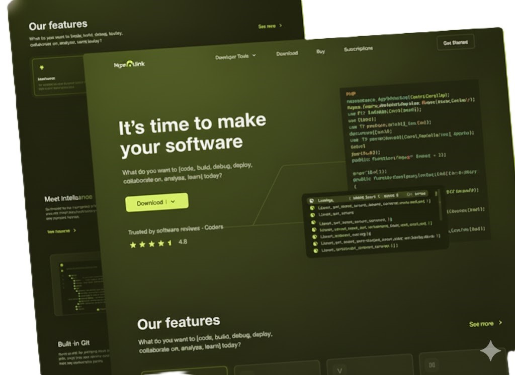Click the green suggestion icon next to client_set_secure
This screenshot has width=515, height=375.
tap(313, 215)
